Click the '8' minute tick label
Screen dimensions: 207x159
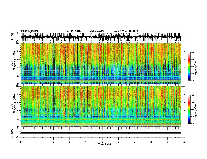click(x=151, y=142)
